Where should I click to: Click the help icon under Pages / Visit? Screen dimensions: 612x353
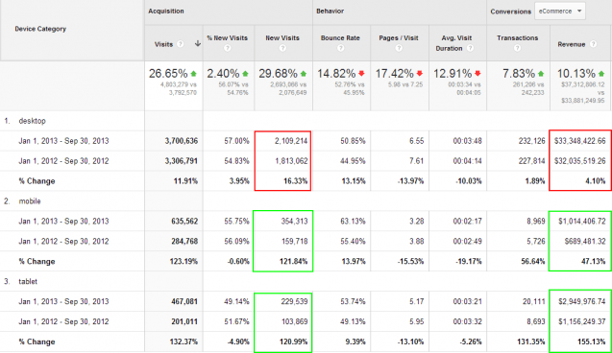coord(399,48)
